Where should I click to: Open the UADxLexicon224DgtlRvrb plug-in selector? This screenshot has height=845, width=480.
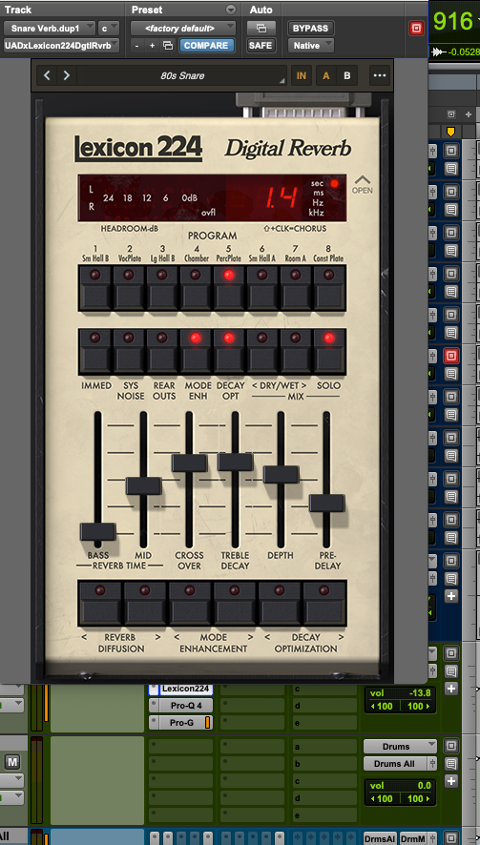62,46
